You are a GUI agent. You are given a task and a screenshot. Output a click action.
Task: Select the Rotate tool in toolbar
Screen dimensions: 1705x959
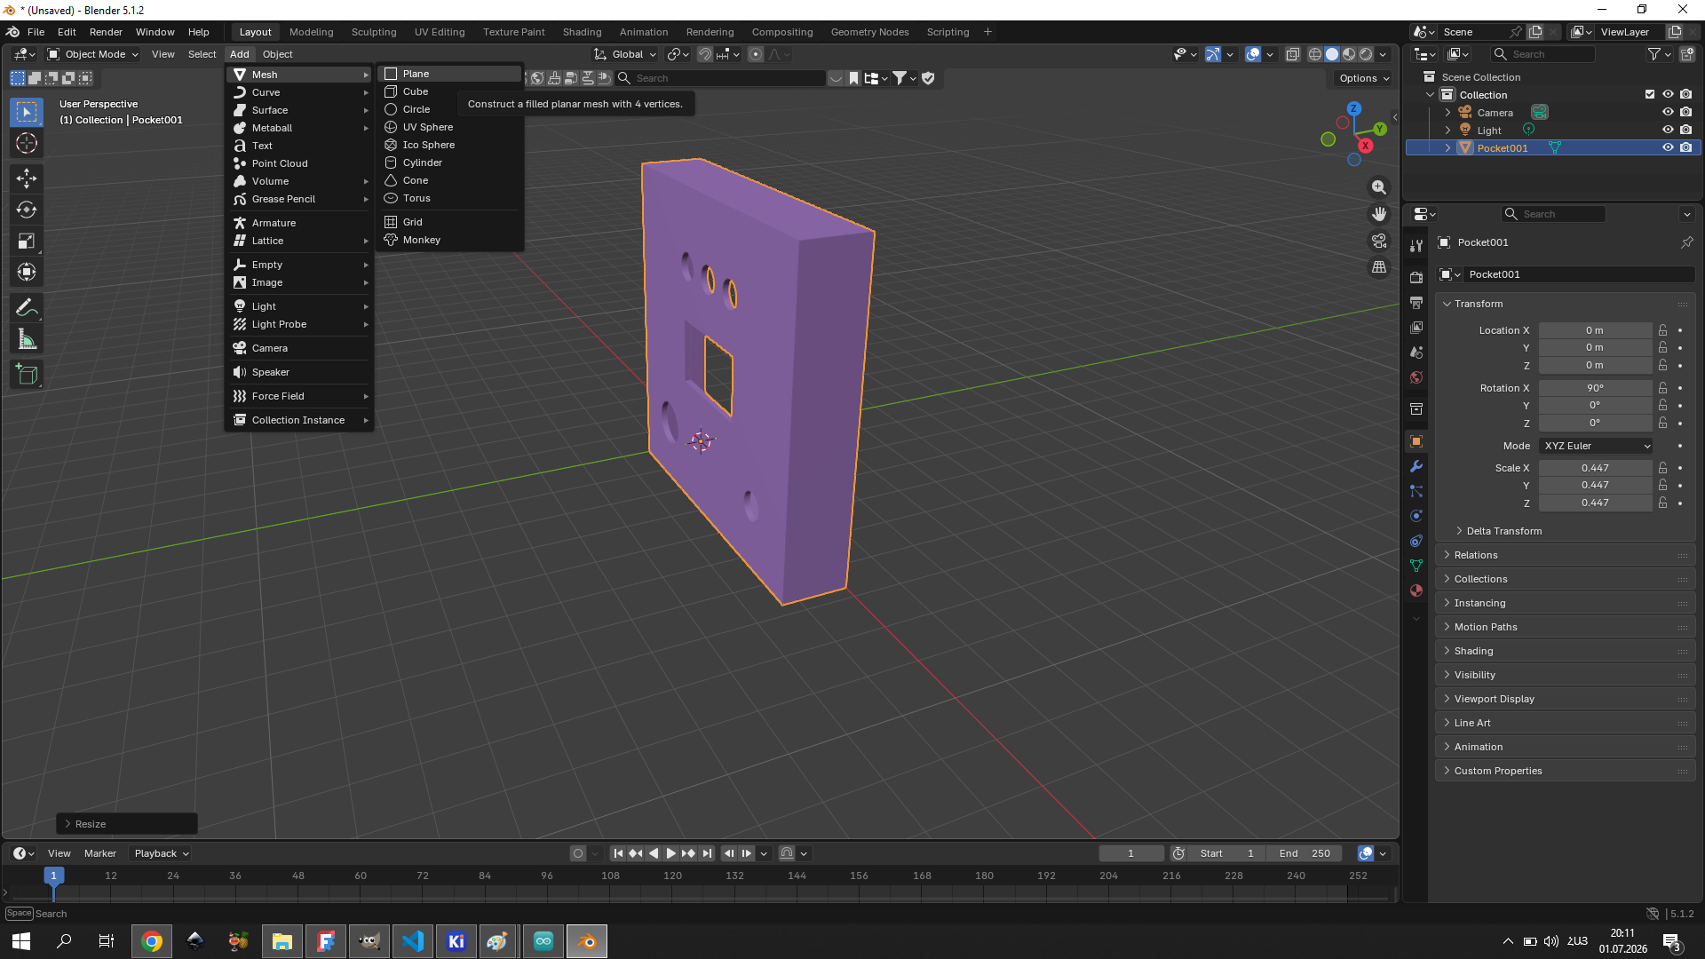27,210
